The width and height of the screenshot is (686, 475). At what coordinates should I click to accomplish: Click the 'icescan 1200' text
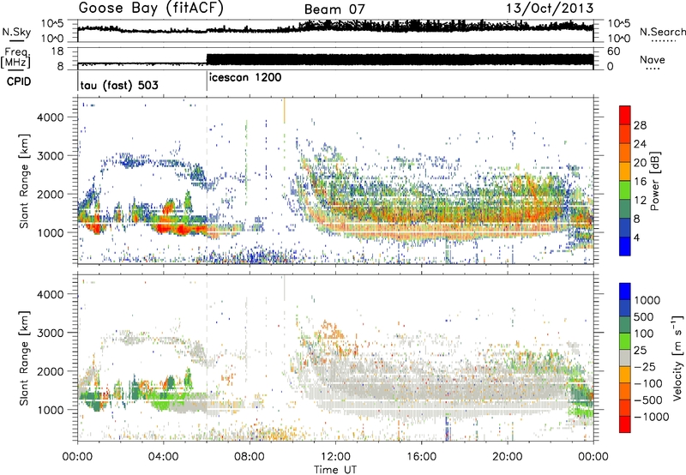tap(245, 78)
